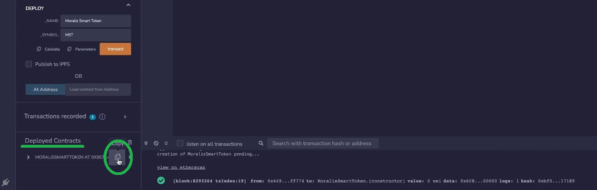597x190 pixels.
Task: Click the clear console icon
Action: (156, 144)
